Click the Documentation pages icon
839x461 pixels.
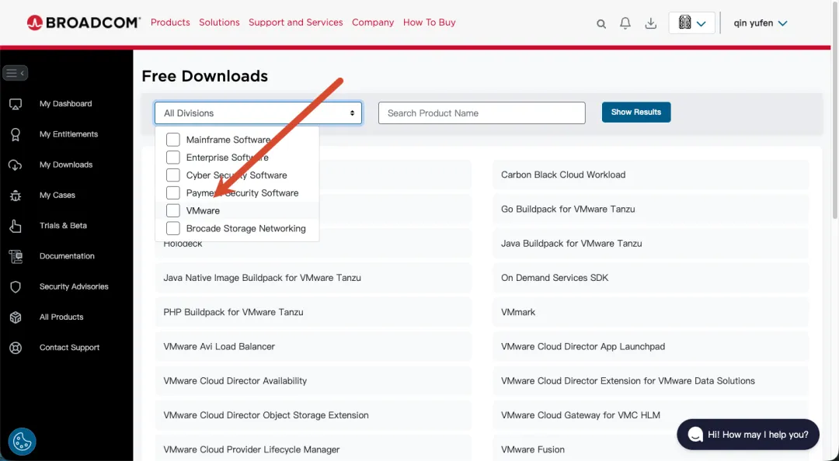pyautogui.click(x=16, y=256)
